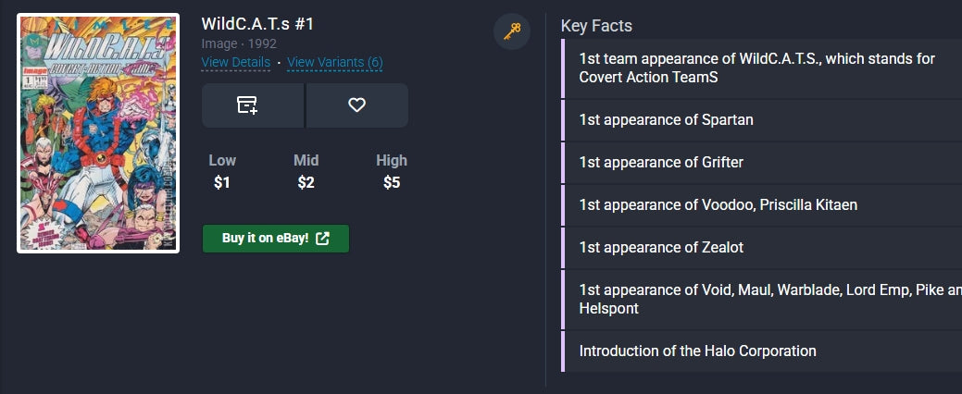Select the Void, Maul, Warblade key fact
Screen dimensions: 962x394
(756, 299)
